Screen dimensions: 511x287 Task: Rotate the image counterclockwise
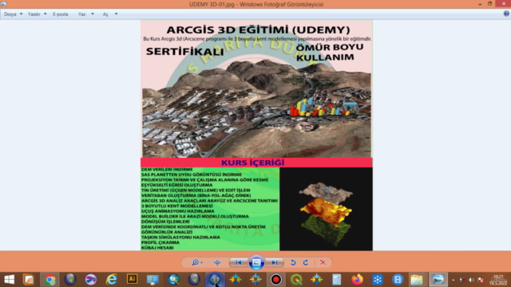(293, 262)
